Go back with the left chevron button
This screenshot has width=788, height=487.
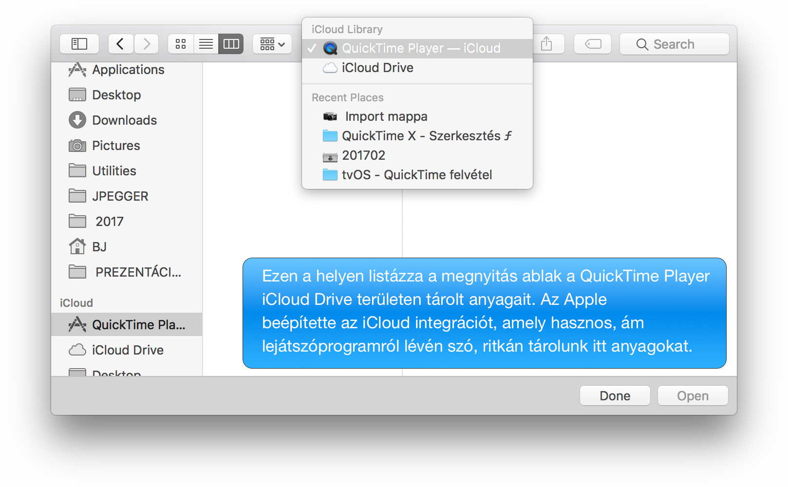coord(121,44)
